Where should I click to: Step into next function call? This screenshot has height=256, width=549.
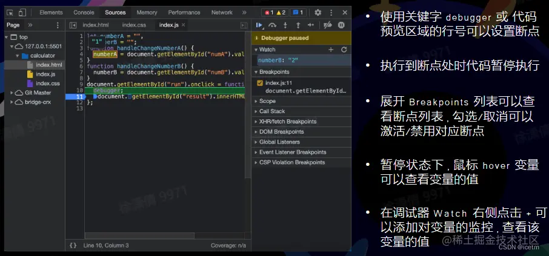[x=285, y=25]
